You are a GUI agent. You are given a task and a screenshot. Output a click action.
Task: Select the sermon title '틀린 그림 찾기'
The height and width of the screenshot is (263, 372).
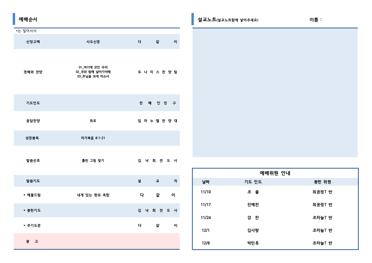[93, 160]
